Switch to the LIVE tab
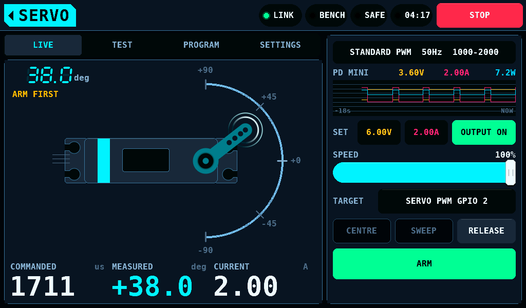 [x=43, y=45]
